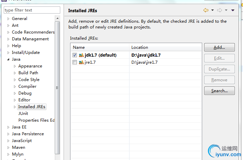Select Install/Update in the tree
Image resolution: width=243 pixels, height=160 pixels.
point(26,53)
